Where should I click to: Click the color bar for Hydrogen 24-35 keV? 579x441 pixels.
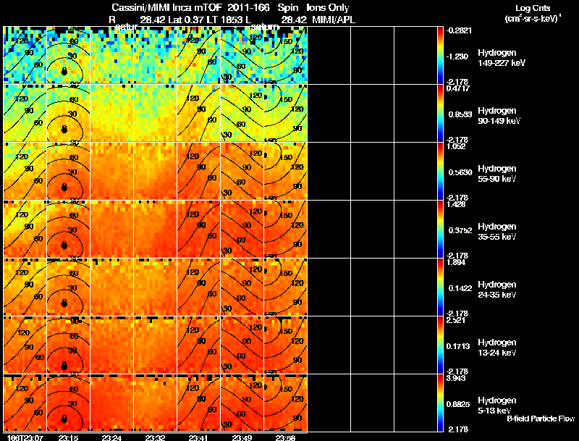click(x=440, y=287)
